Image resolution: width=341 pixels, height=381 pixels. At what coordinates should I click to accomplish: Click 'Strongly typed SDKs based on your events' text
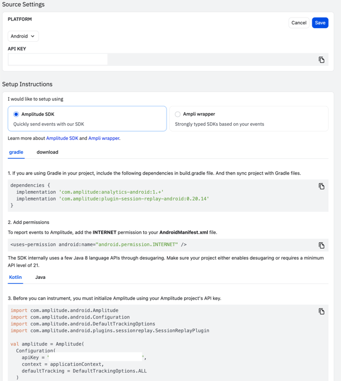pos(220,124)
